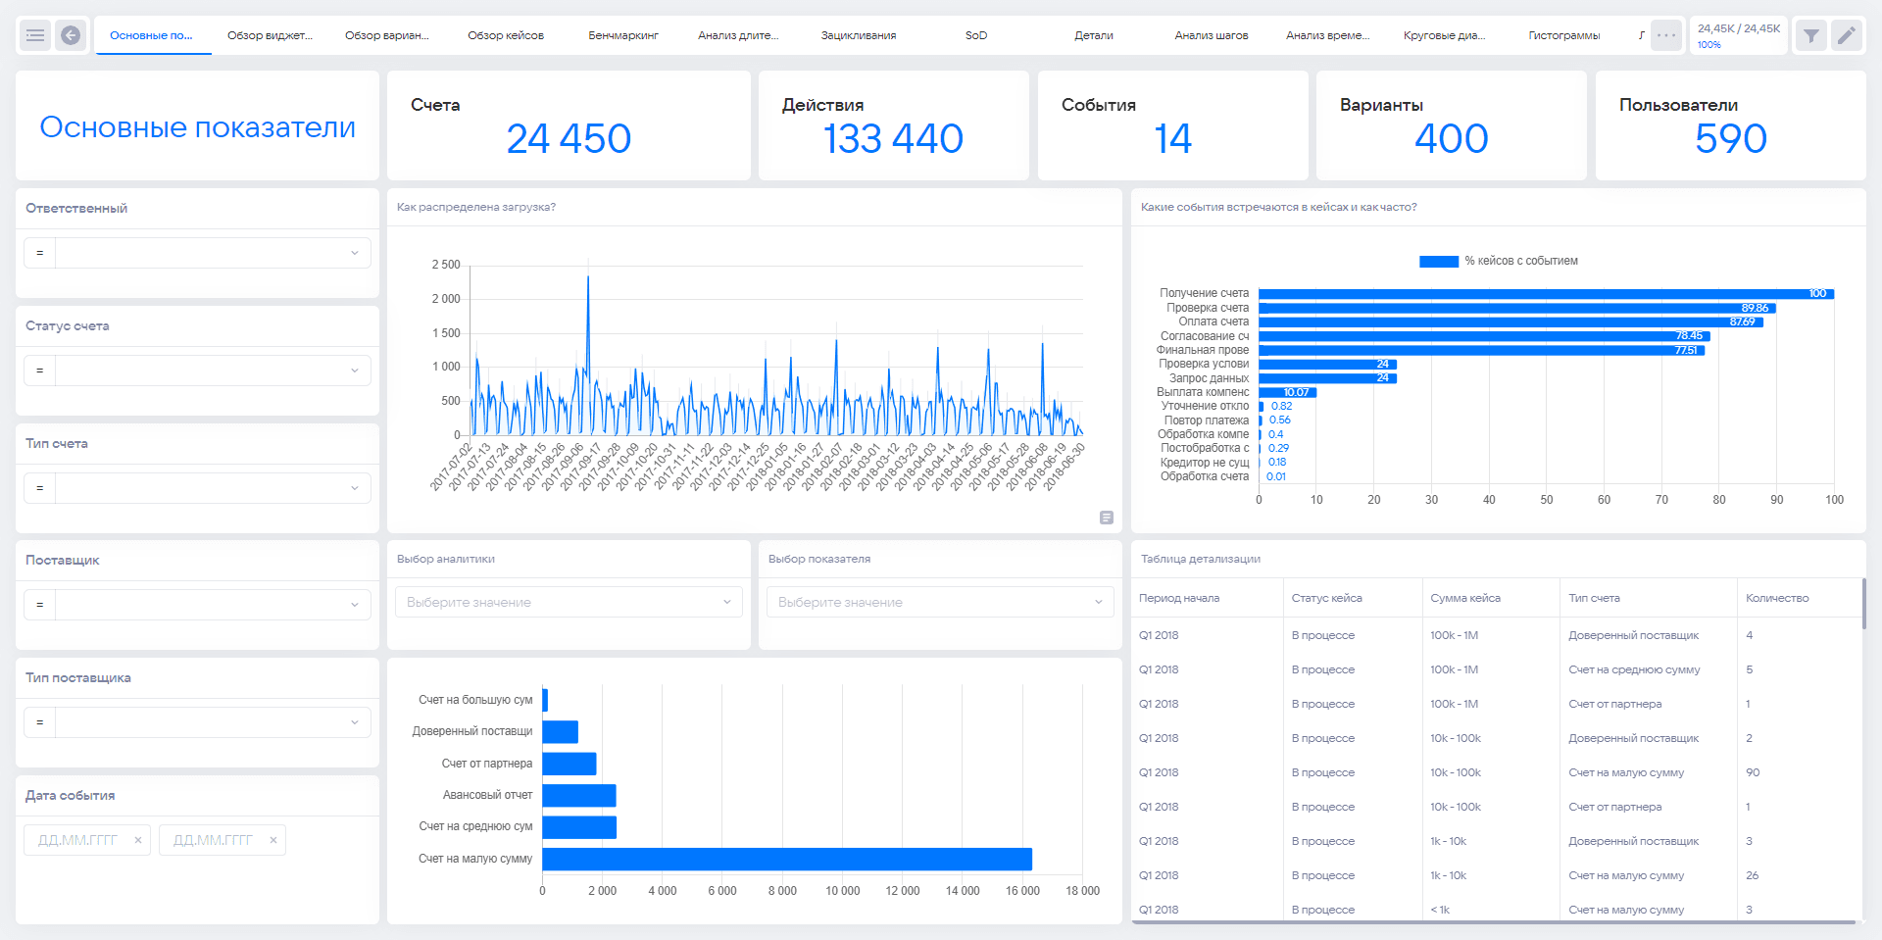Viewport: 1882px width, 940px height.
Task: Clear the first date field with its x
Action: [x=138, y=840]
